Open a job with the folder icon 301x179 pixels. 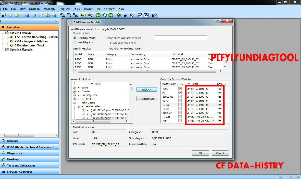tap(17, 15)
